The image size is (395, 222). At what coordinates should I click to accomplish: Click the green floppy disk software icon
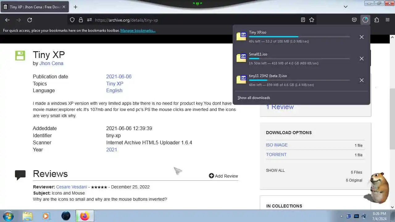click(20, 55)
